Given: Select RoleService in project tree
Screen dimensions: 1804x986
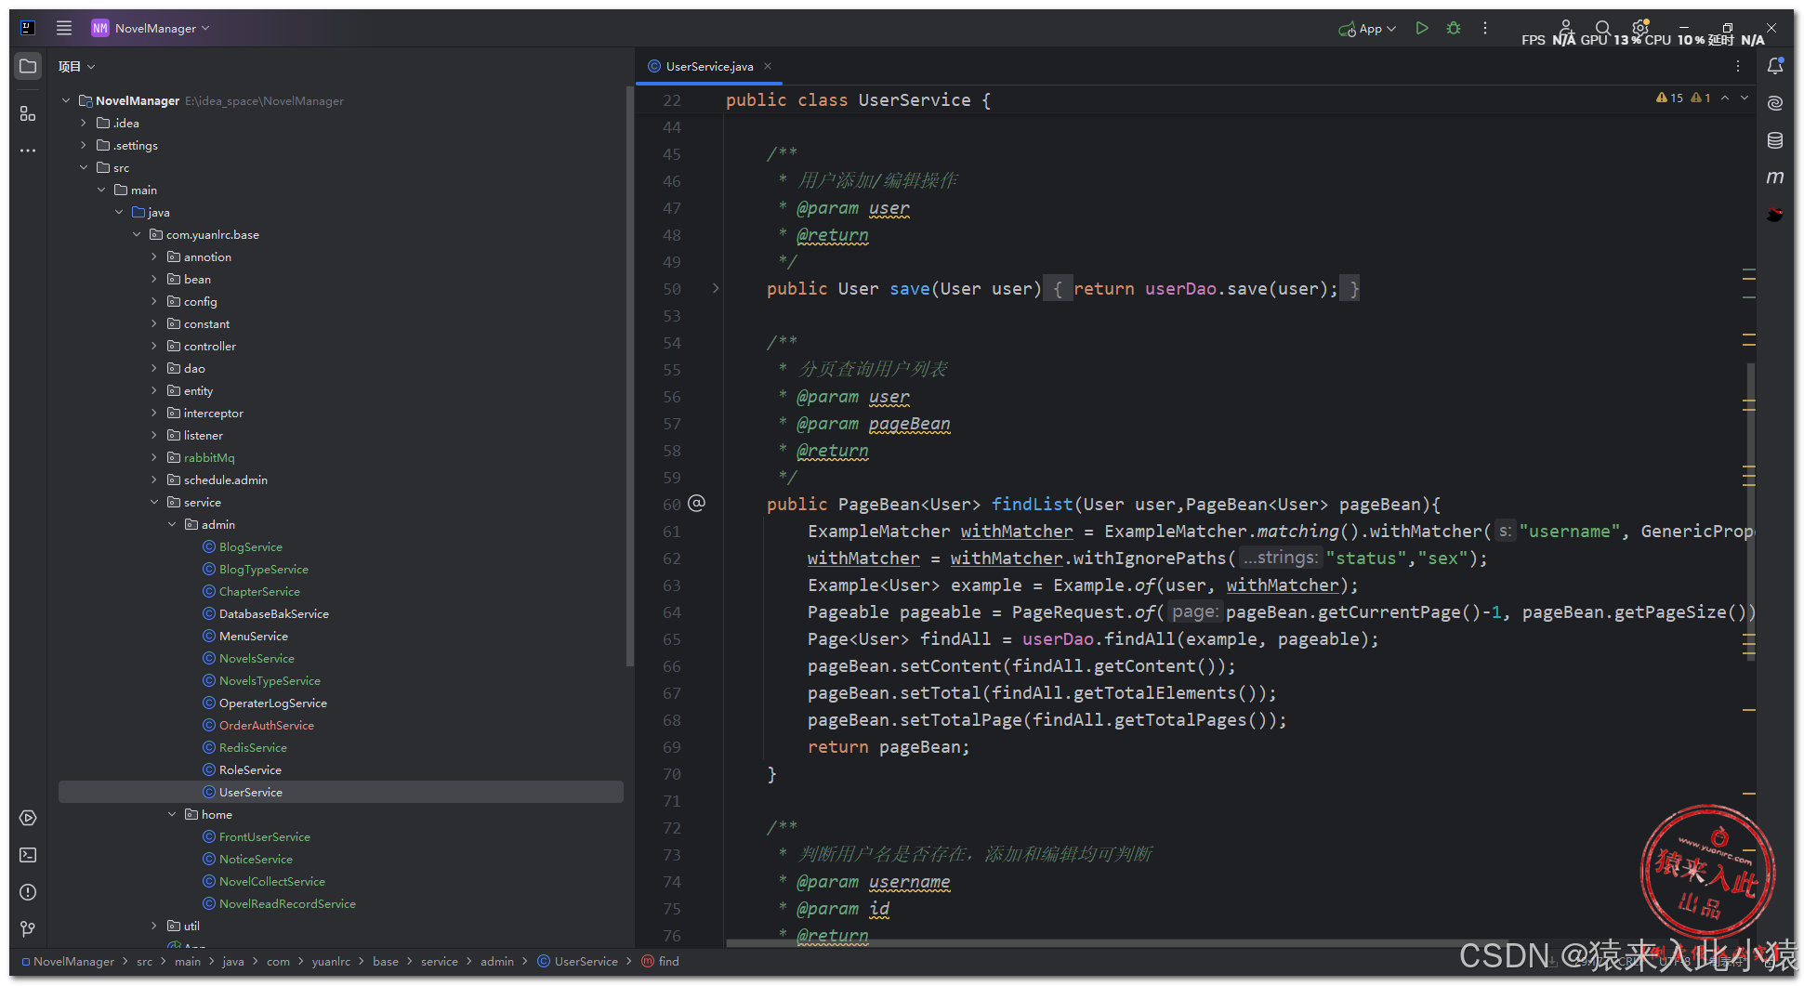Looking at the screenshot, I should (250, 769).
